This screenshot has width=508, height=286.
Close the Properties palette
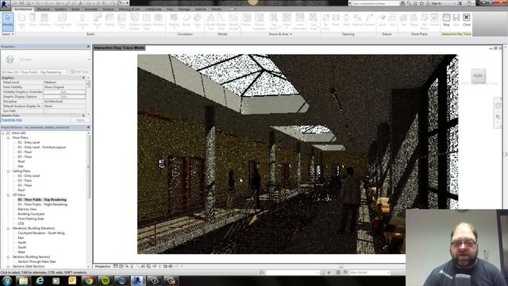click(x=88, y=47)
